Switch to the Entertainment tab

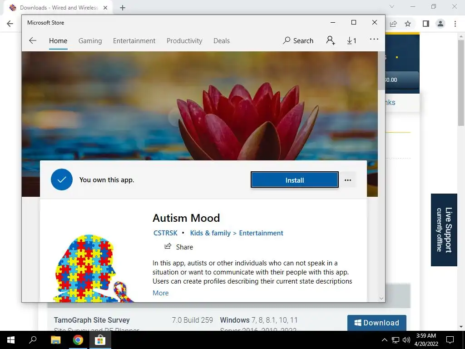[134, 40]
